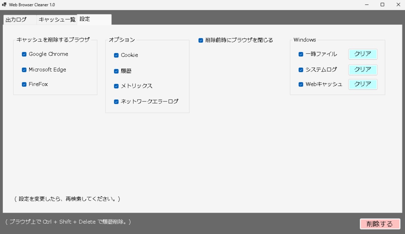Screen dimensions: 405x234
Task: Uncheck Microsoft Edge browser option
Action: tap(24, 69)
